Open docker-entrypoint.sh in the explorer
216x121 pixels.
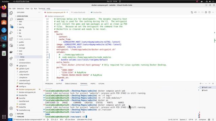click(x=27, y=92)
